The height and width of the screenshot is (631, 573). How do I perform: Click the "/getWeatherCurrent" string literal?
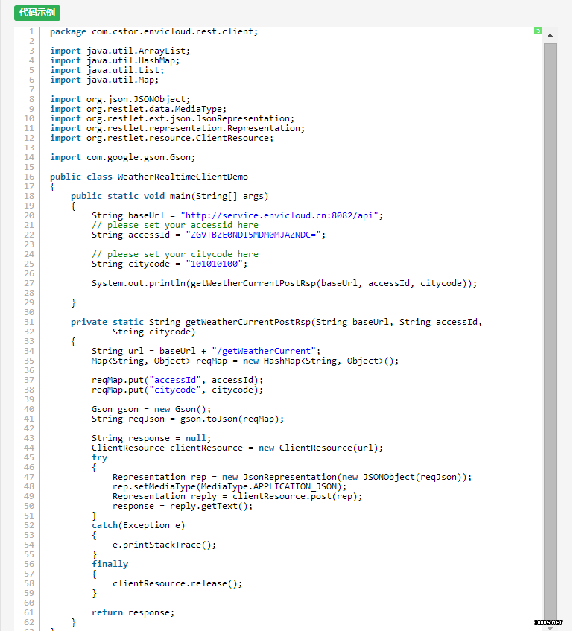pyautogui.click(x=264, y=350)
